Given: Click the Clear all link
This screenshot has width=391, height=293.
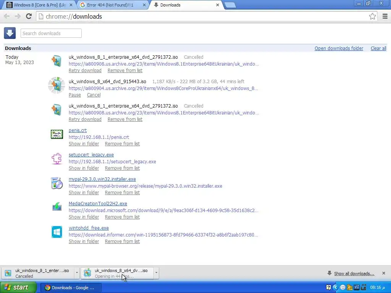Looking at the screenshot, I should click(378, 48).
